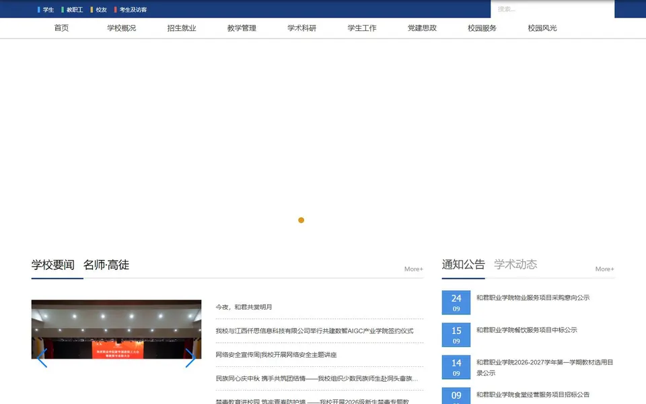The width and height of the screenshot is (646, 404).
Task: Click the 15 09 date badge
Action: 456,335
